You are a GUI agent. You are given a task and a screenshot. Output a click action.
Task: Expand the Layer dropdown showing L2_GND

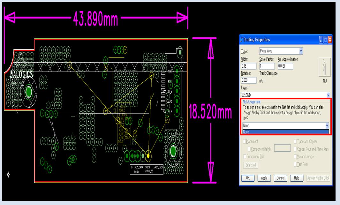point(328,95)
